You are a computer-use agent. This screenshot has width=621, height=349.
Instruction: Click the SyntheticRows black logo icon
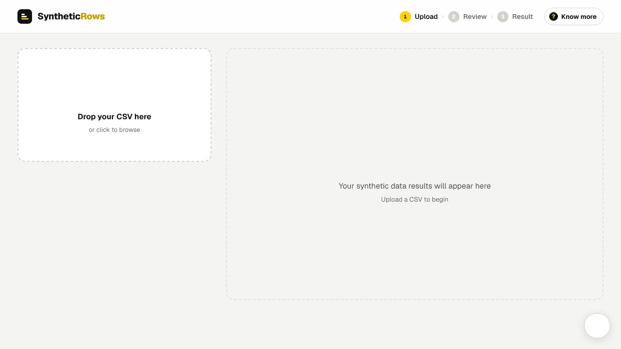click(25, 16)
